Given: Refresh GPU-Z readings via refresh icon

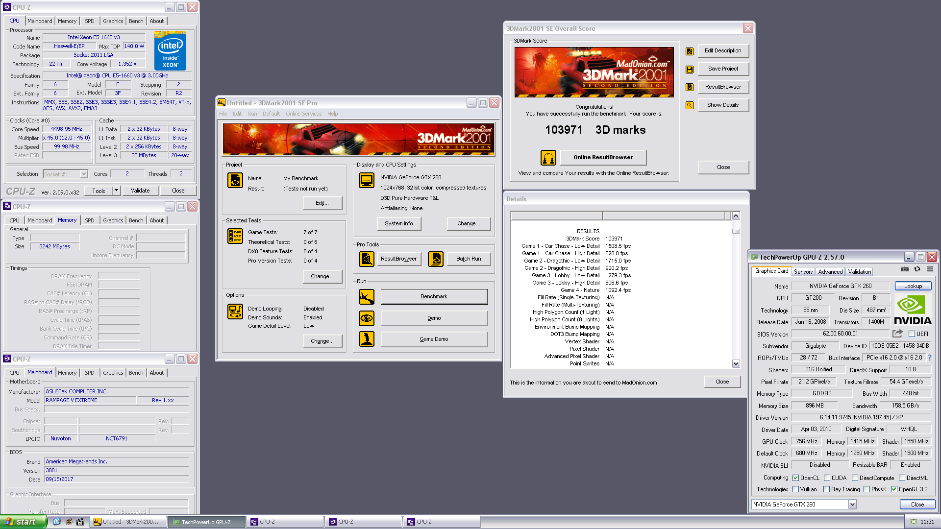Looking at the screenshot, I should point(916,270).
